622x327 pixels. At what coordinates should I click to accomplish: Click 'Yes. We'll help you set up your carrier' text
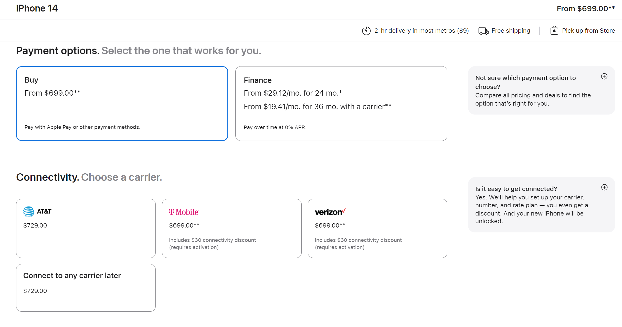point(532,209)
